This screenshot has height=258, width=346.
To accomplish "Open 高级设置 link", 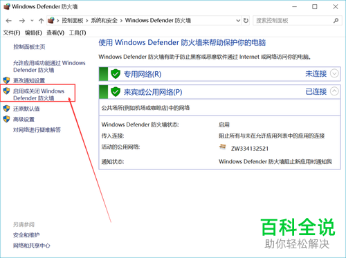I will (24, 119).
